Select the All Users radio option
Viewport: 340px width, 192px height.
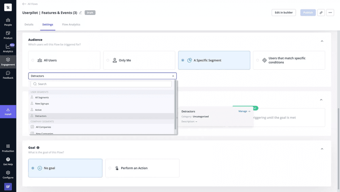33,60
